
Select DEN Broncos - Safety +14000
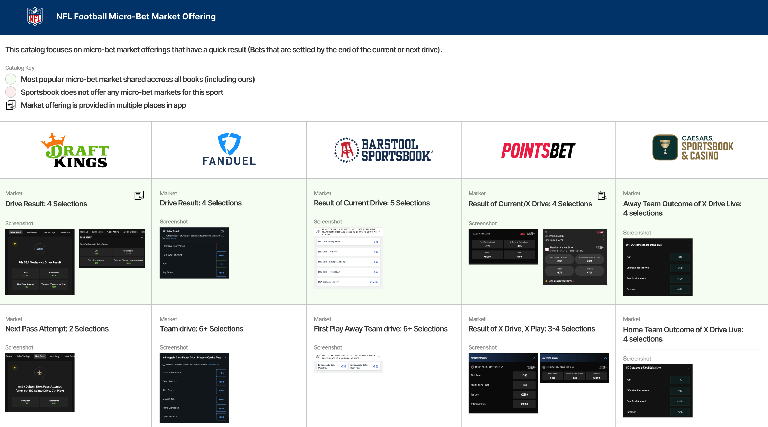(x=348, y=282)
